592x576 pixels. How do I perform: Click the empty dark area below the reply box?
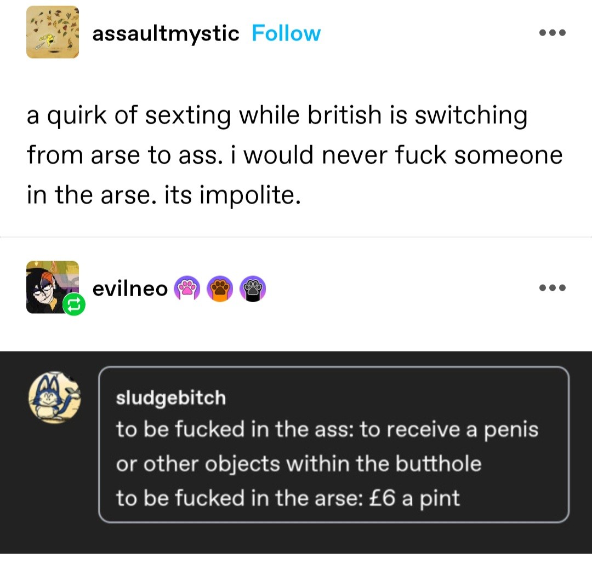click(296, 538)
